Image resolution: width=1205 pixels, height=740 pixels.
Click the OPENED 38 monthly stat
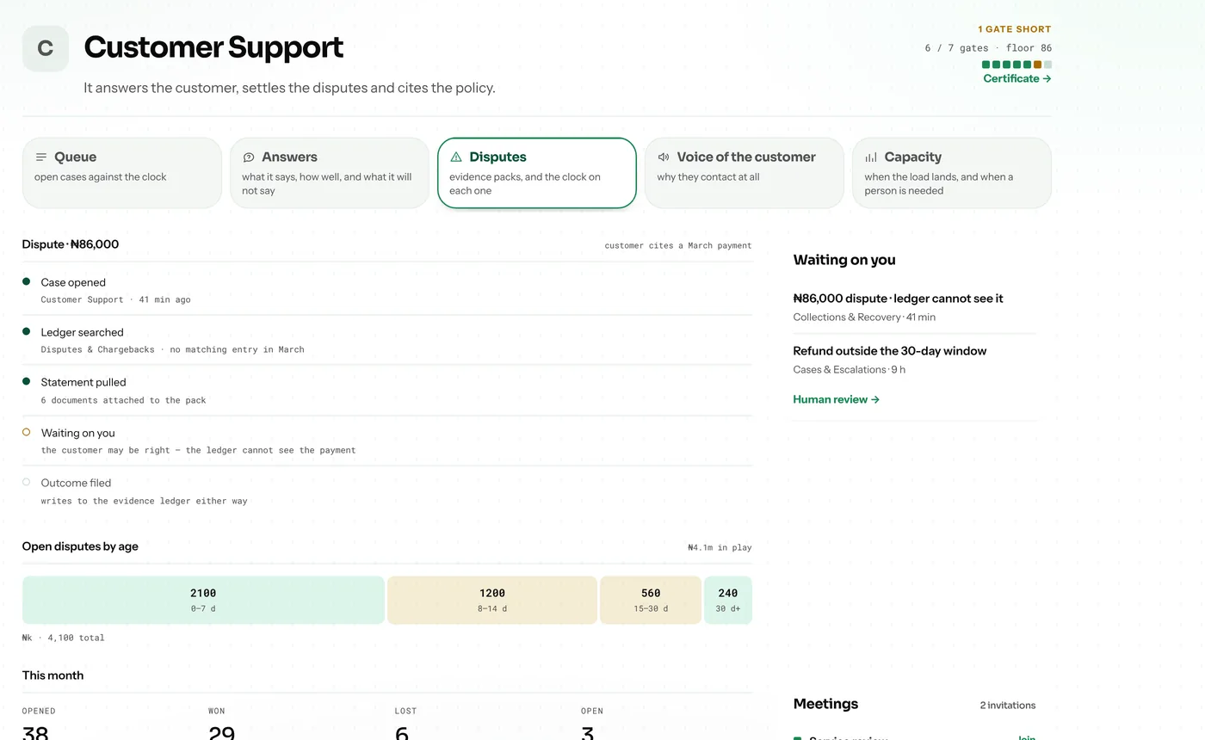point(39,723)
